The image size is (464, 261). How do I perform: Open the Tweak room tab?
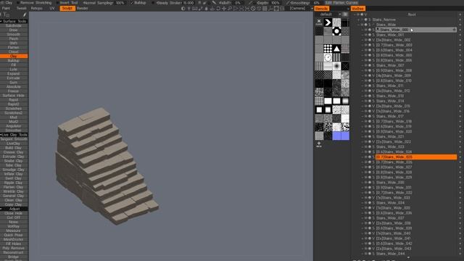pyautogui.click(x=21, y=8)
